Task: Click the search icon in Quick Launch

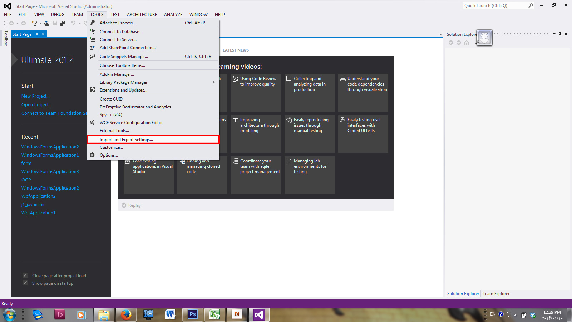Action: pyautogui.click(x=531, y=5)
